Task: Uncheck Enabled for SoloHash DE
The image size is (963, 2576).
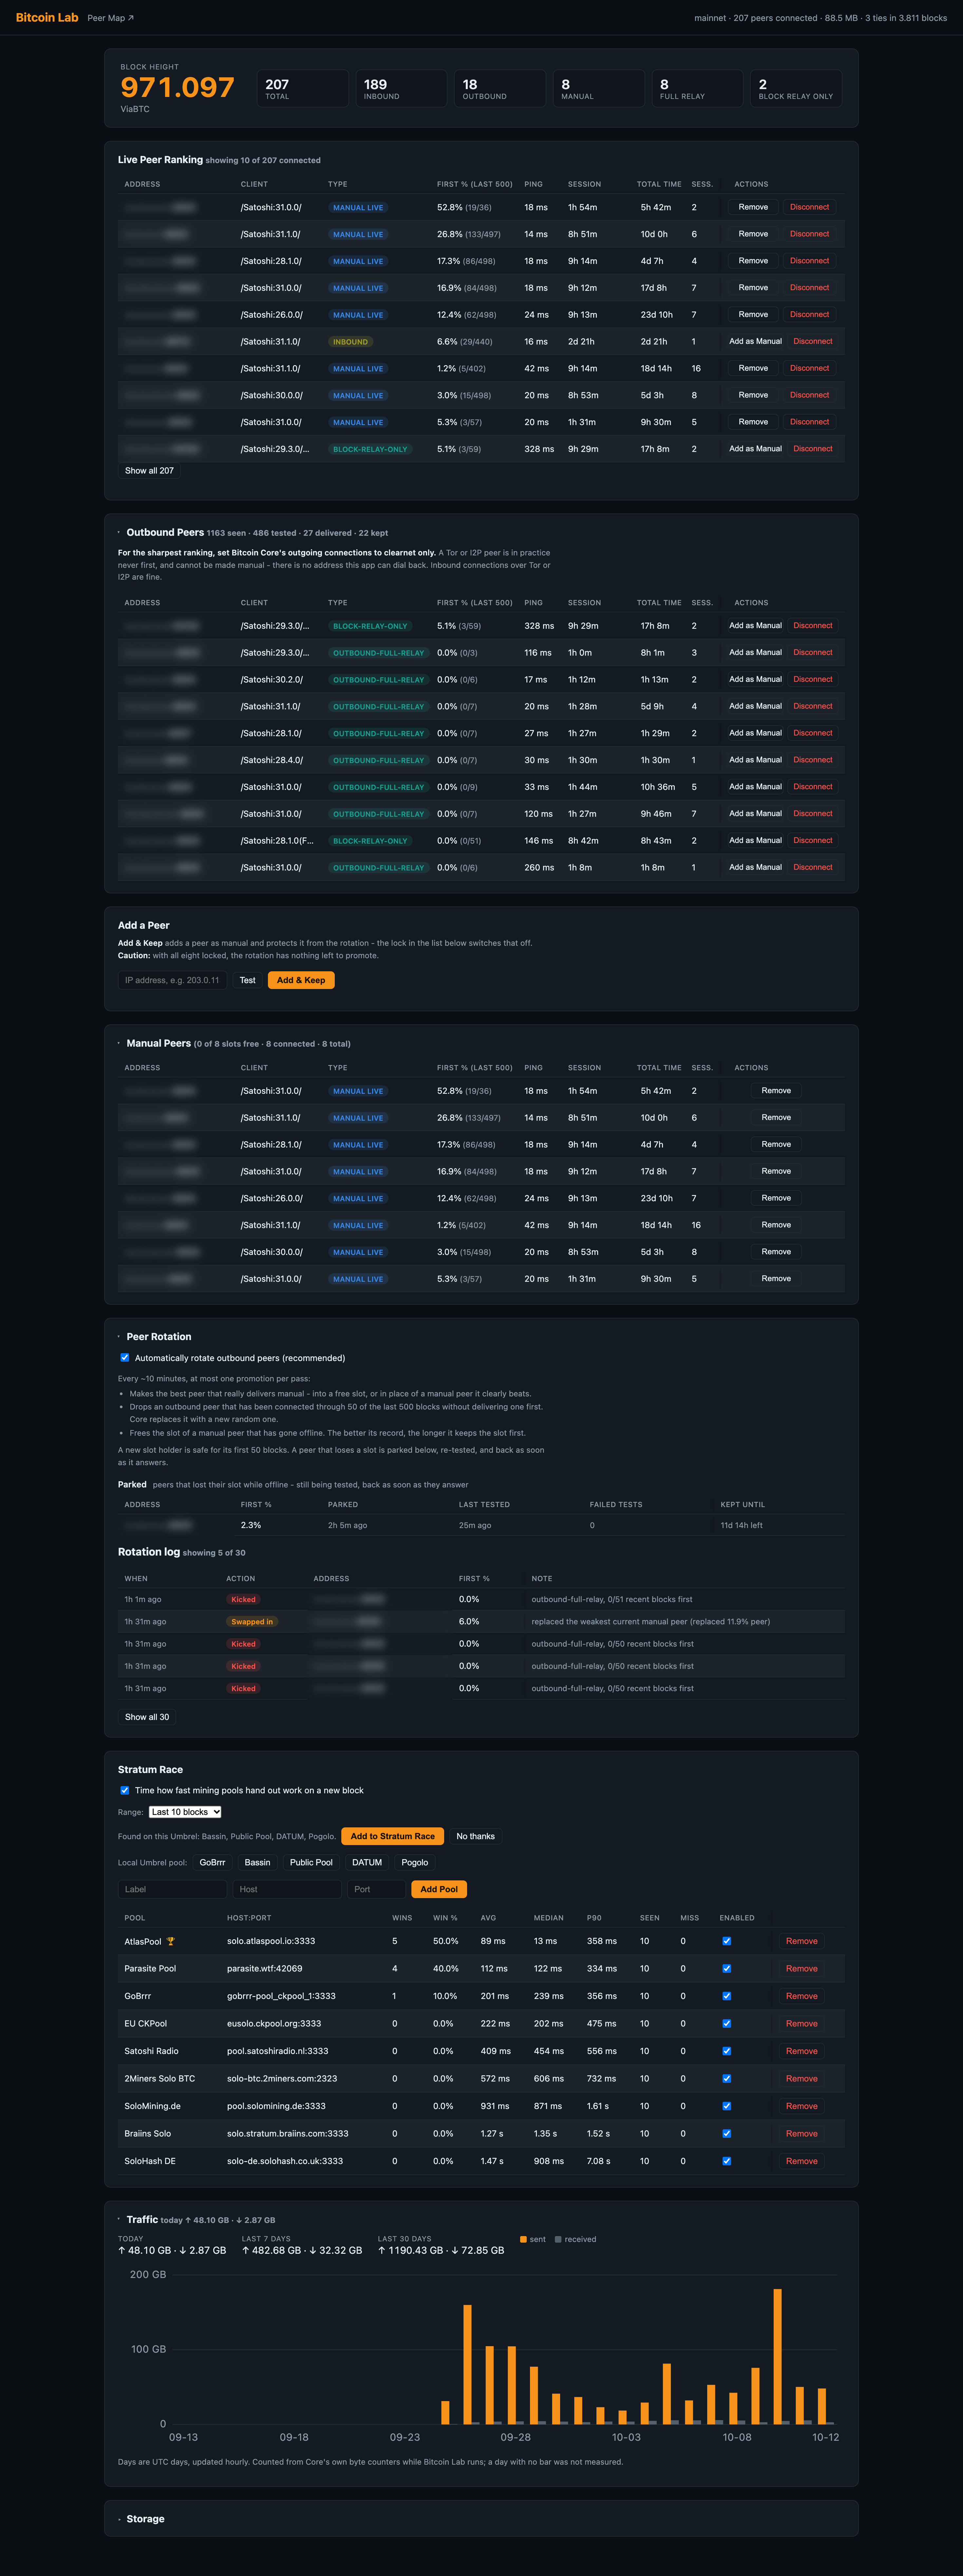Action: [x=727, y=2161]
